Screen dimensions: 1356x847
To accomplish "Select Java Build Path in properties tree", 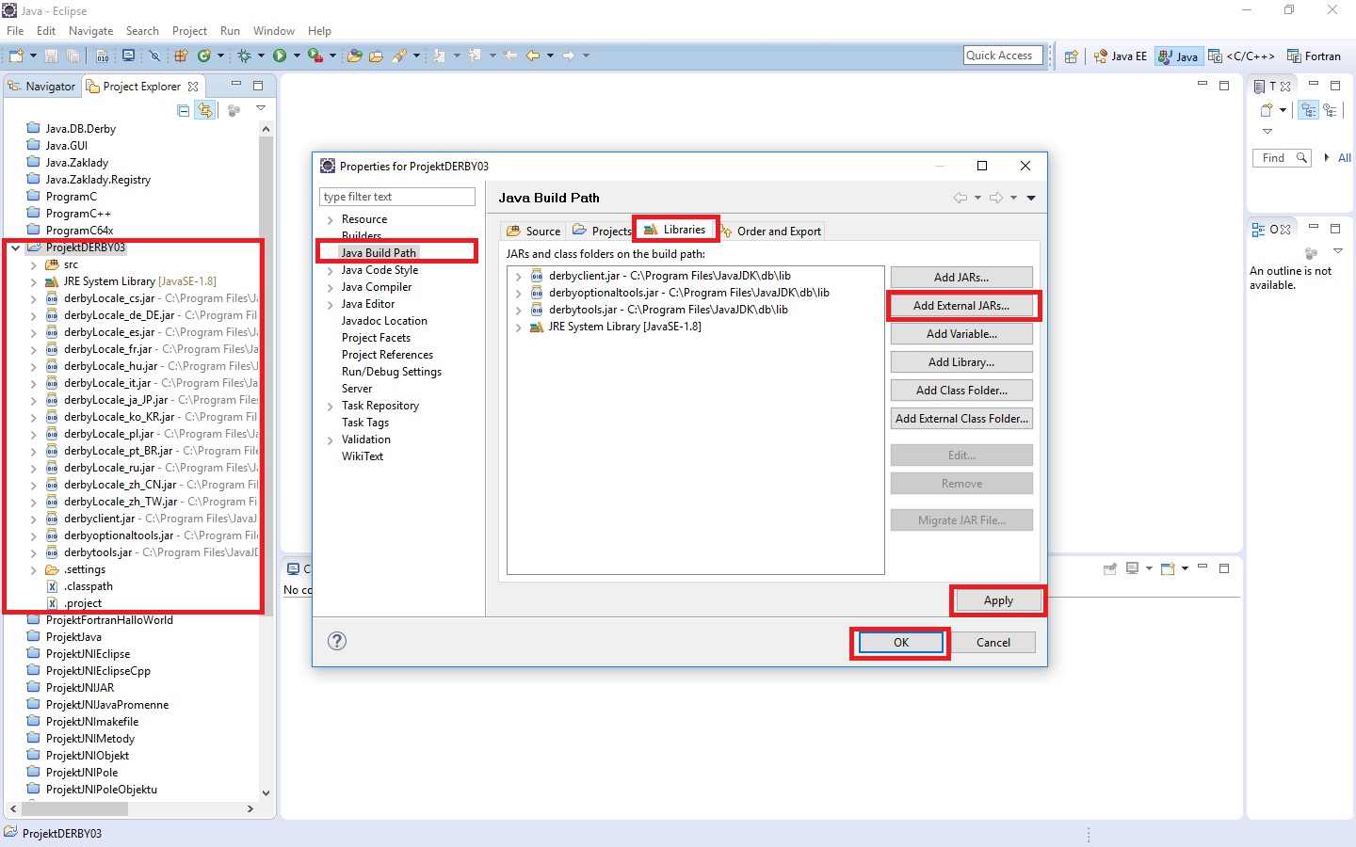I will (379, 253).
